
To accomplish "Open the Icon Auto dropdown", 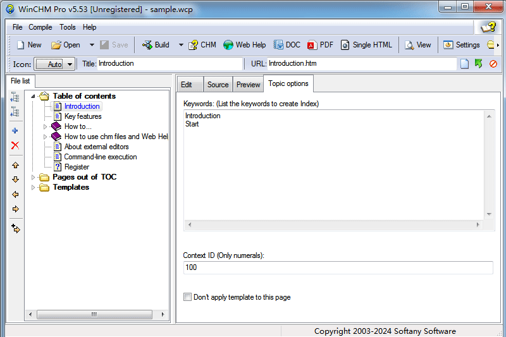I will pyautogui.click(x=54, y=64).
